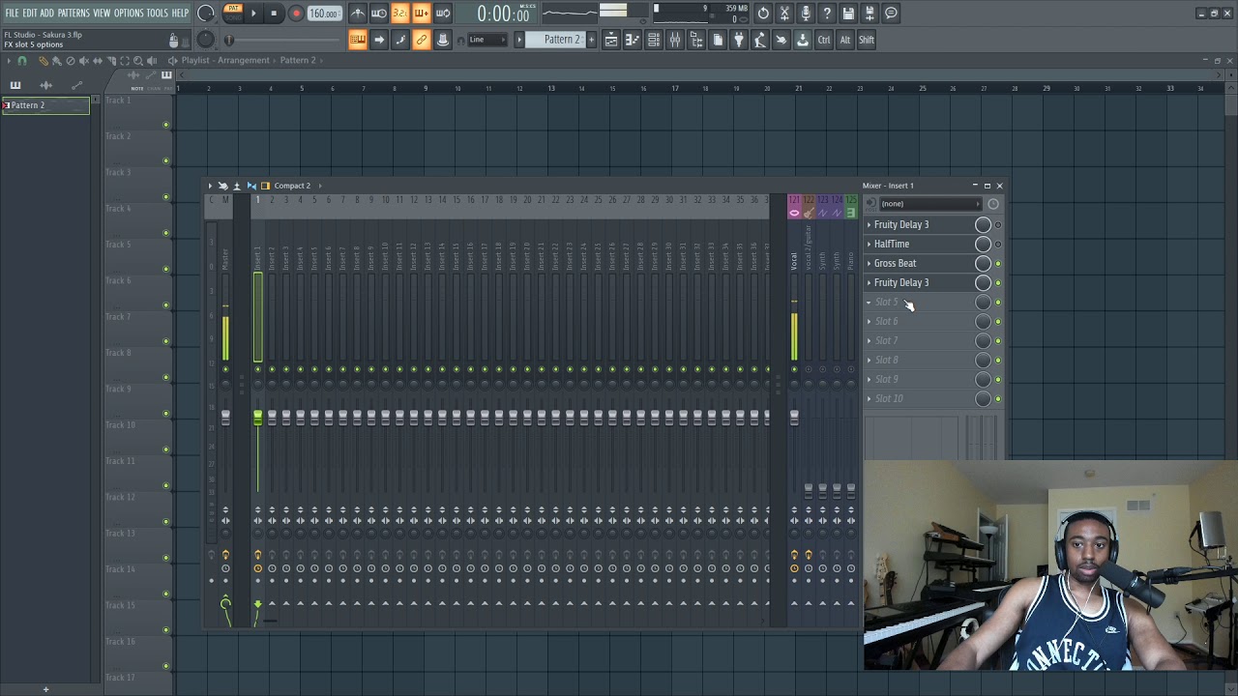Click the Compact 2 mixer layout label
1238x696 pixels.
tap(292, 186)
